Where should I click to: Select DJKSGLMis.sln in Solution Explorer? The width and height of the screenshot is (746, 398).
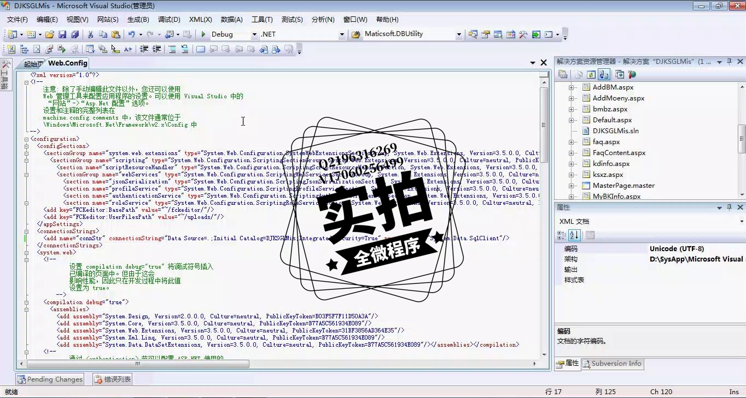(x=615, y=131)
